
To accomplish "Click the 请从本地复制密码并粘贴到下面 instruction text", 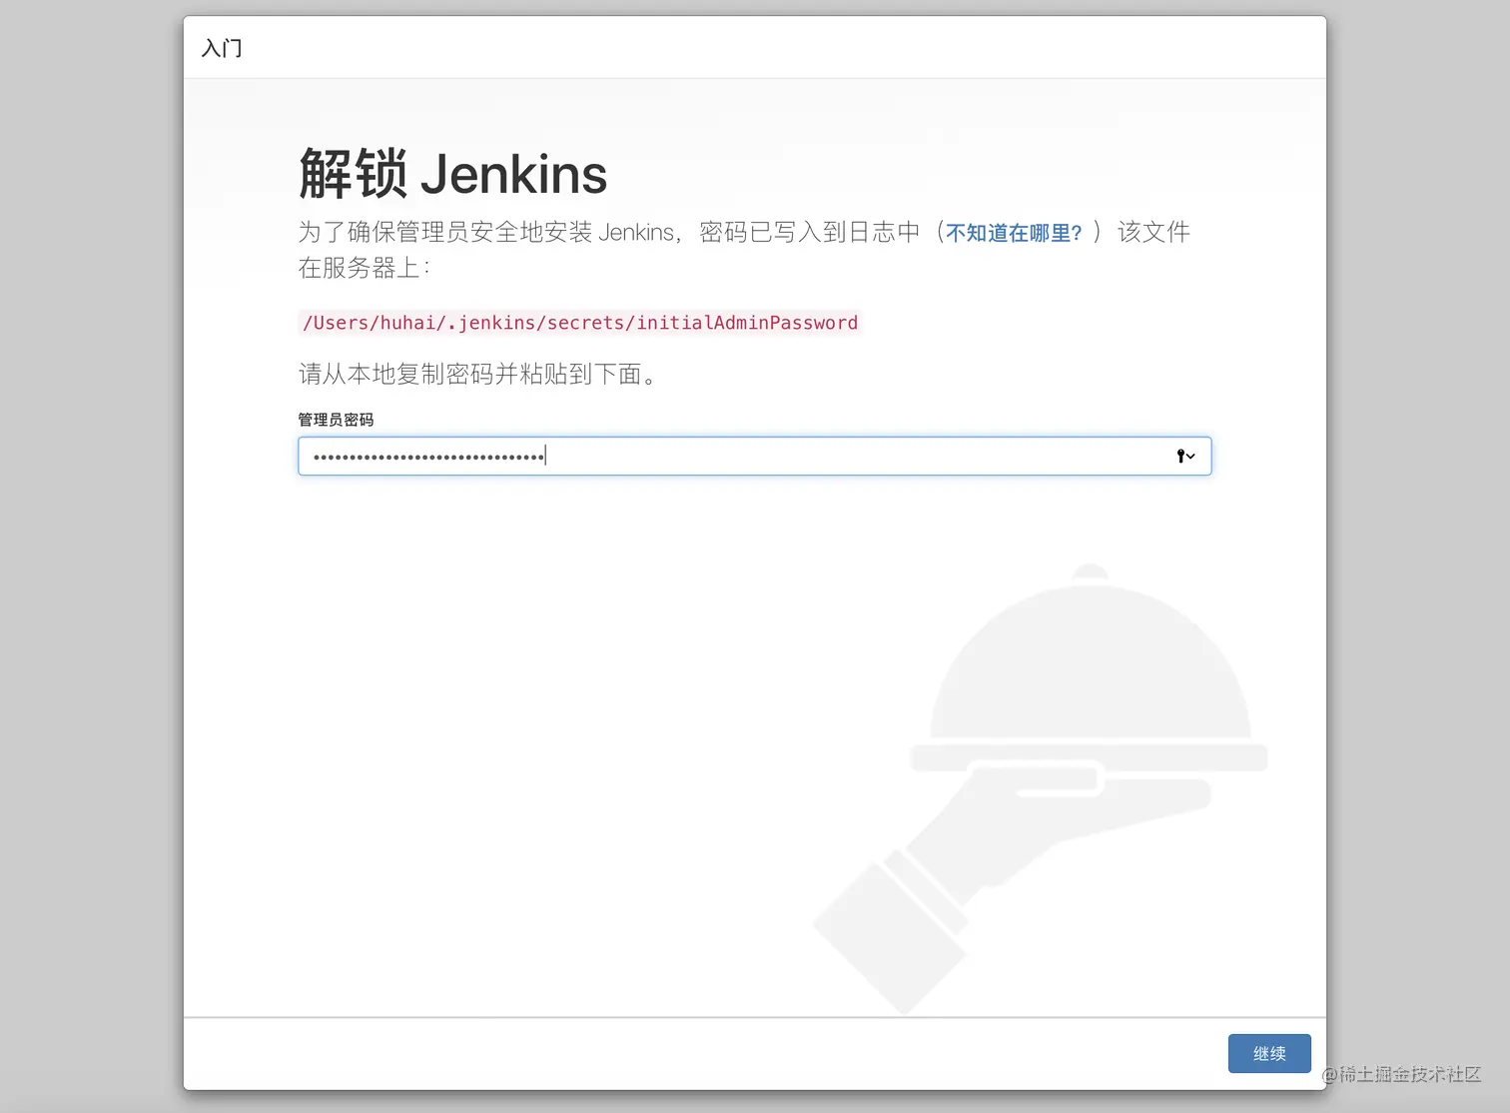I will 477,375.
